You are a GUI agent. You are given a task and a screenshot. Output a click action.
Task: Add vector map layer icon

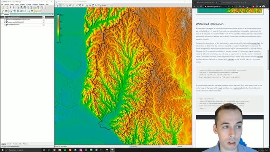[28, 8]
